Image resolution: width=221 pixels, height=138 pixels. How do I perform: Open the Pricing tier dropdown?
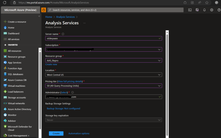tap(104, 86)
